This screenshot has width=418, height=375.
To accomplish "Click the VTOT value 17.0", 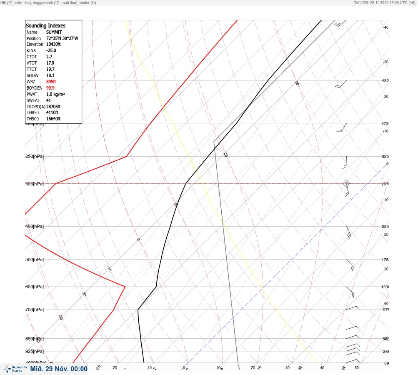I will [x=50, y=63].
